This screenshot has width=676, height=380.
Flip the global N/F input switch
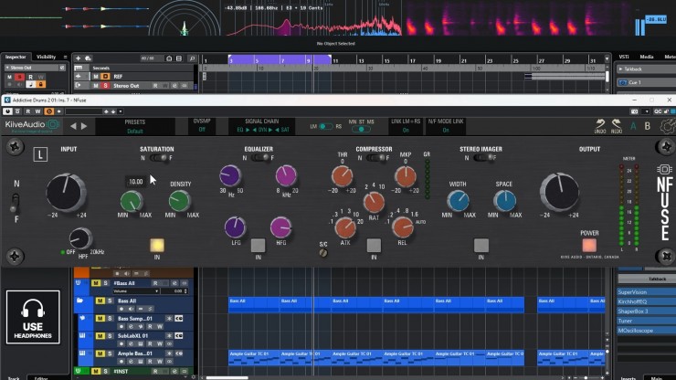pos(16,202)
